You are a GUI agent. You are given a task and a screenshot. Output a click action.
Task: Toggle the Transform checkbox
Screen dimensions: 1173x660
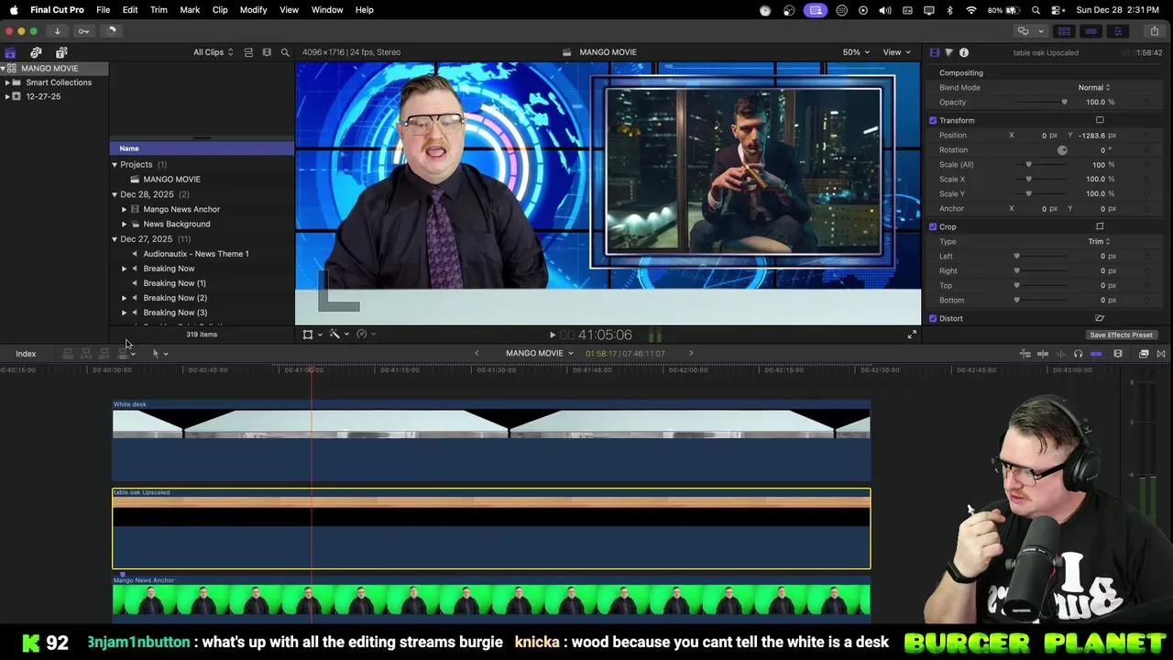coord(933,120)
